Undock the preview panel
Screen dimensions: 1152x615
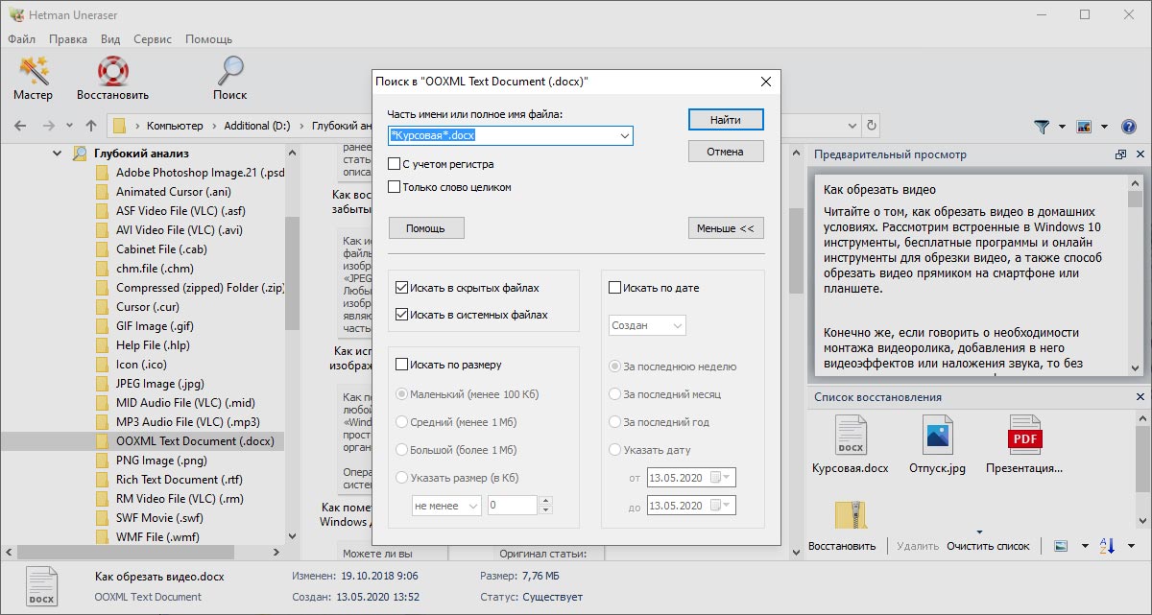point(1120,154)
